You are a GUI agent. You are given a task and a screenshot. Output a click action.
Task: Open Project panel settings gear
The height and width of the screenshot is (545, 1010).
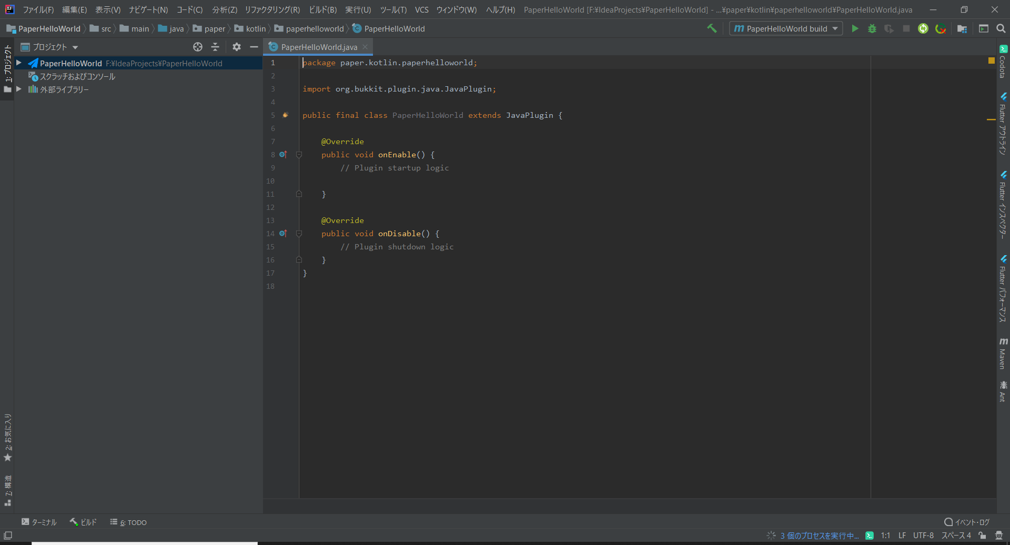[x=237, y=47]
